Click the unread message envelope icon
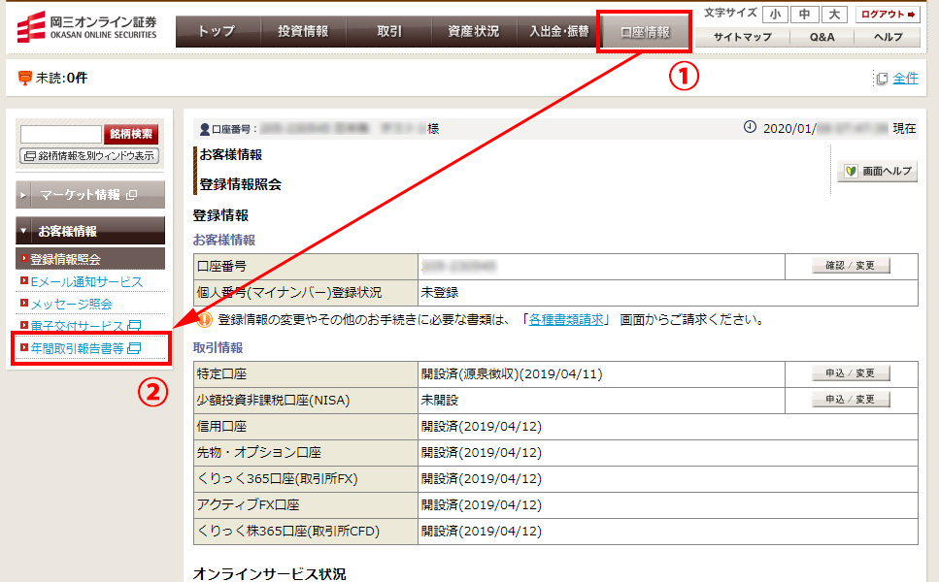The height and width of the screenshot is (582, 939). click(24, 78)
